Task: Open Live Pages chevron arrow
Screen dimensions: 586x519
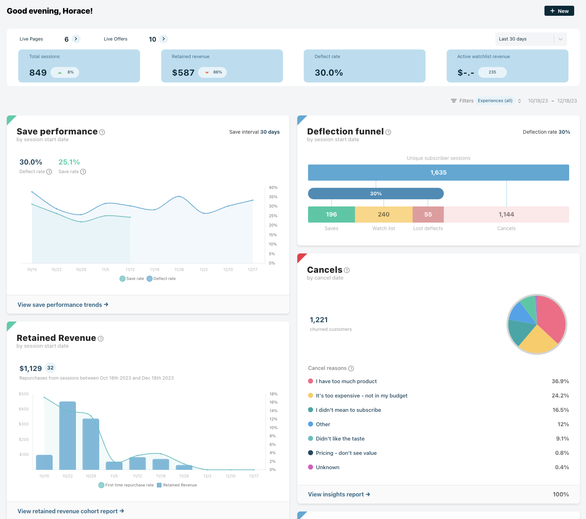Action: (x=76, y=39)
